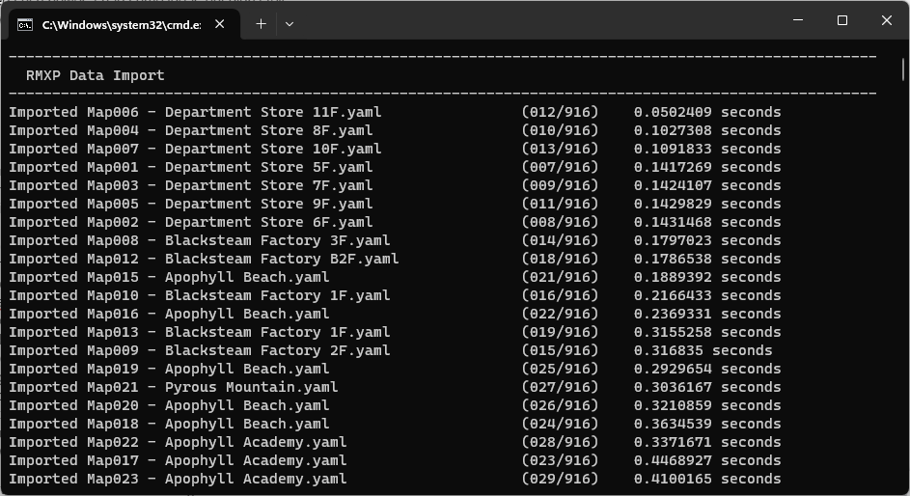Click the (029/916) progress counter
910x496 pixels.
(560, 479)
